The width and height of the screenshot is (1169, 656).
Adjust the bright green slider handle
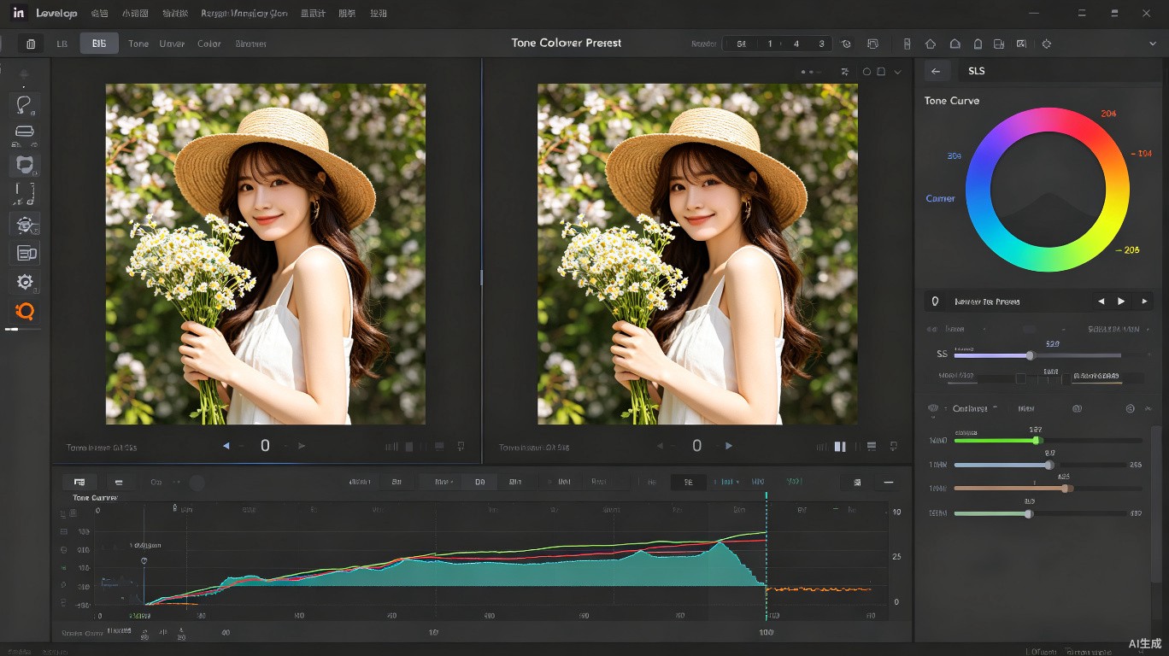[1037, 441]
